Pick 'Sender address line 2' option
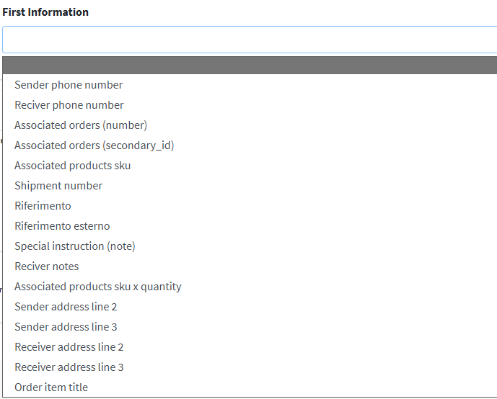This screenshot has height=399, width=497. (66, 307)
